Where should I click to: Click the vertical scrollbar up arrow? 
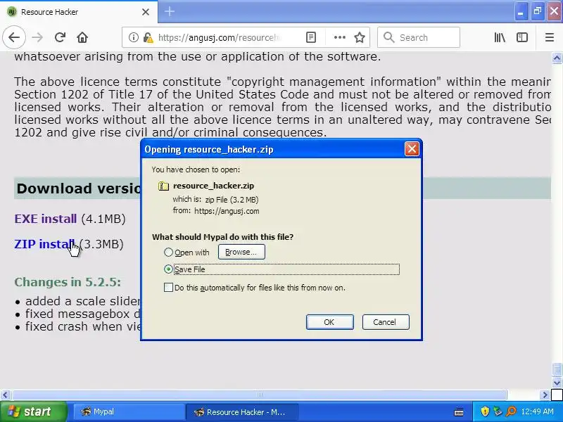[x=557, y=58]
